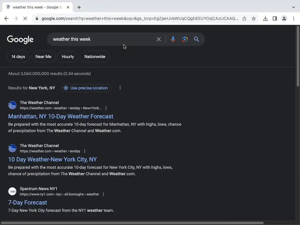Viewport: 300px width, 225px height.
Task: Search by image with Google Lens
Action: (x=185, y=39)
